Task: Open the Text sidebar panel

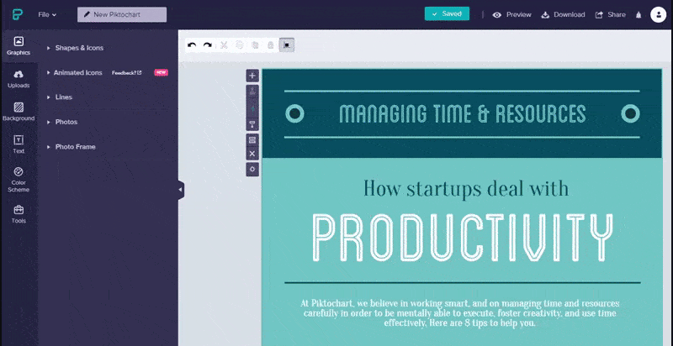Action: (x=19, y=144)
